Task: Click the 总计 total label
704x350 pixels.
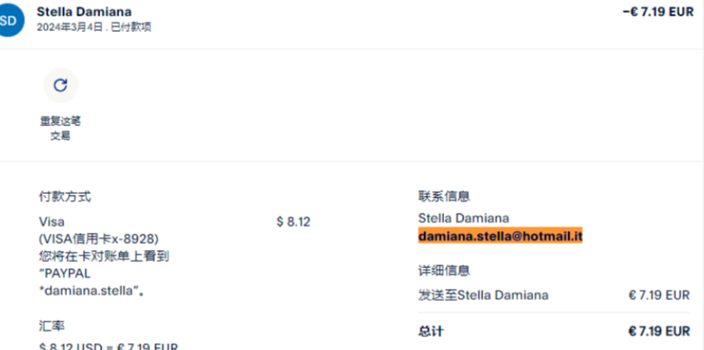Action: (430, 331)
